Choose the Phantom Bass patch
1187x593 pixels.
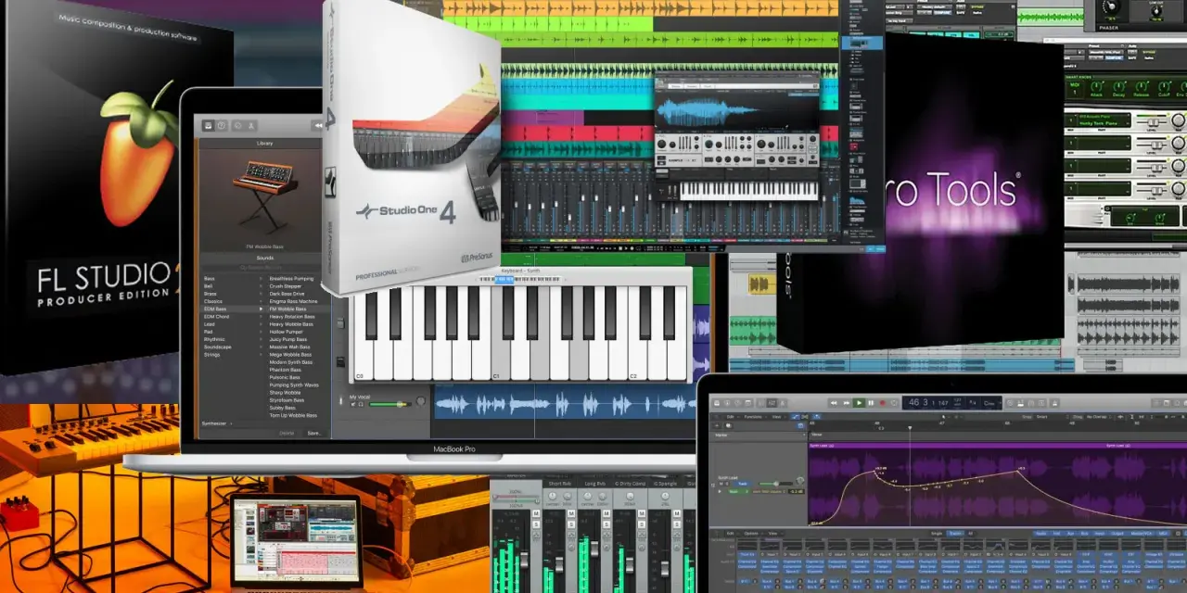click(x=287, y=370)
